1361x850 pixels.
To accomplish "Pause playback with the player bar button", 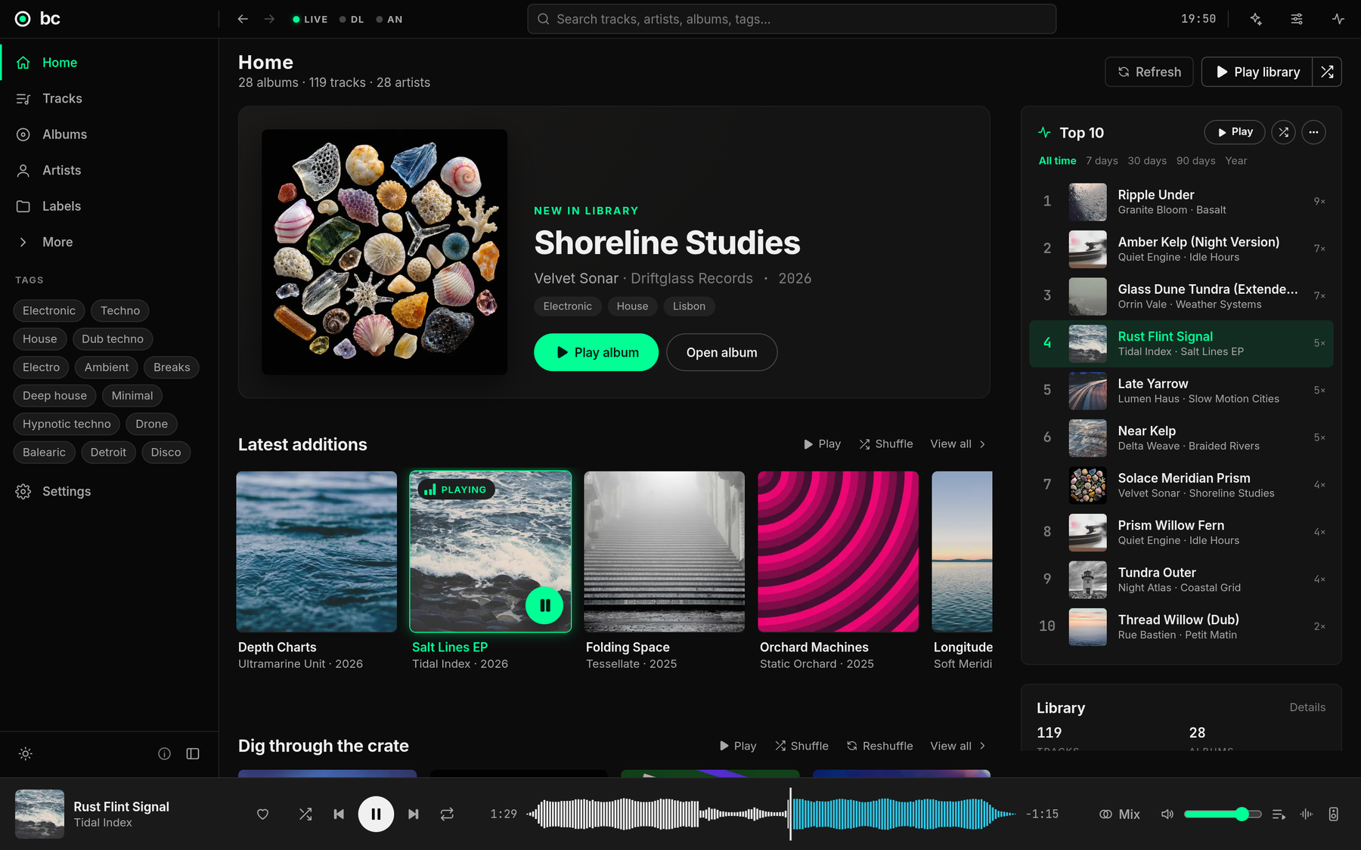I will coord(376,814).
